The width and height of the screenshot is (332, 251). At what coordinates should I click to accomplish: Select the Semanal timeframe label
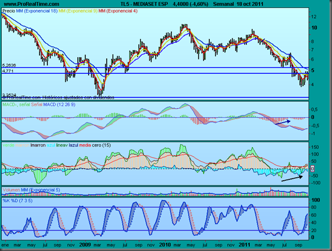pyautogui.click(x=224, y=4)
